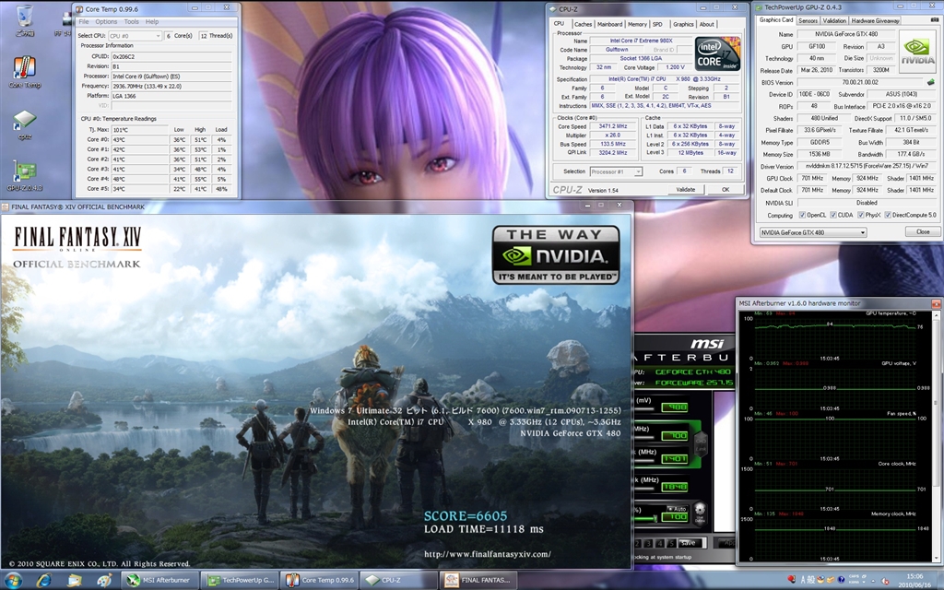Switch to the Mainboard tab in CPU-Z
The width and height of the screenshot is (944, 590).
tap(609, 24)
